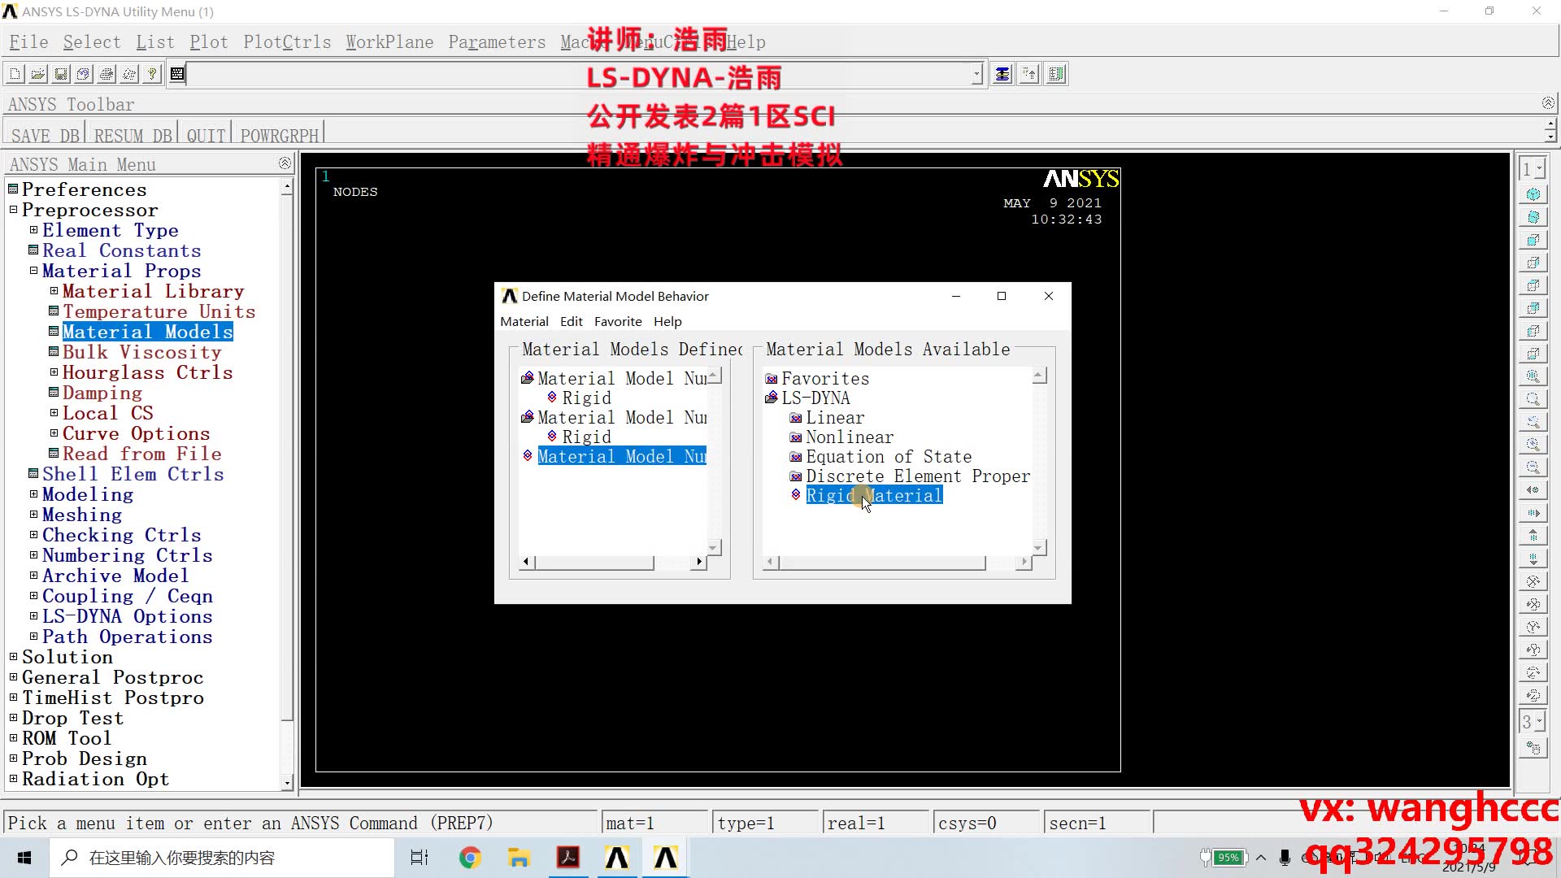
Task: Click the Open ANSYS File icon
Action: click(38, 74)
